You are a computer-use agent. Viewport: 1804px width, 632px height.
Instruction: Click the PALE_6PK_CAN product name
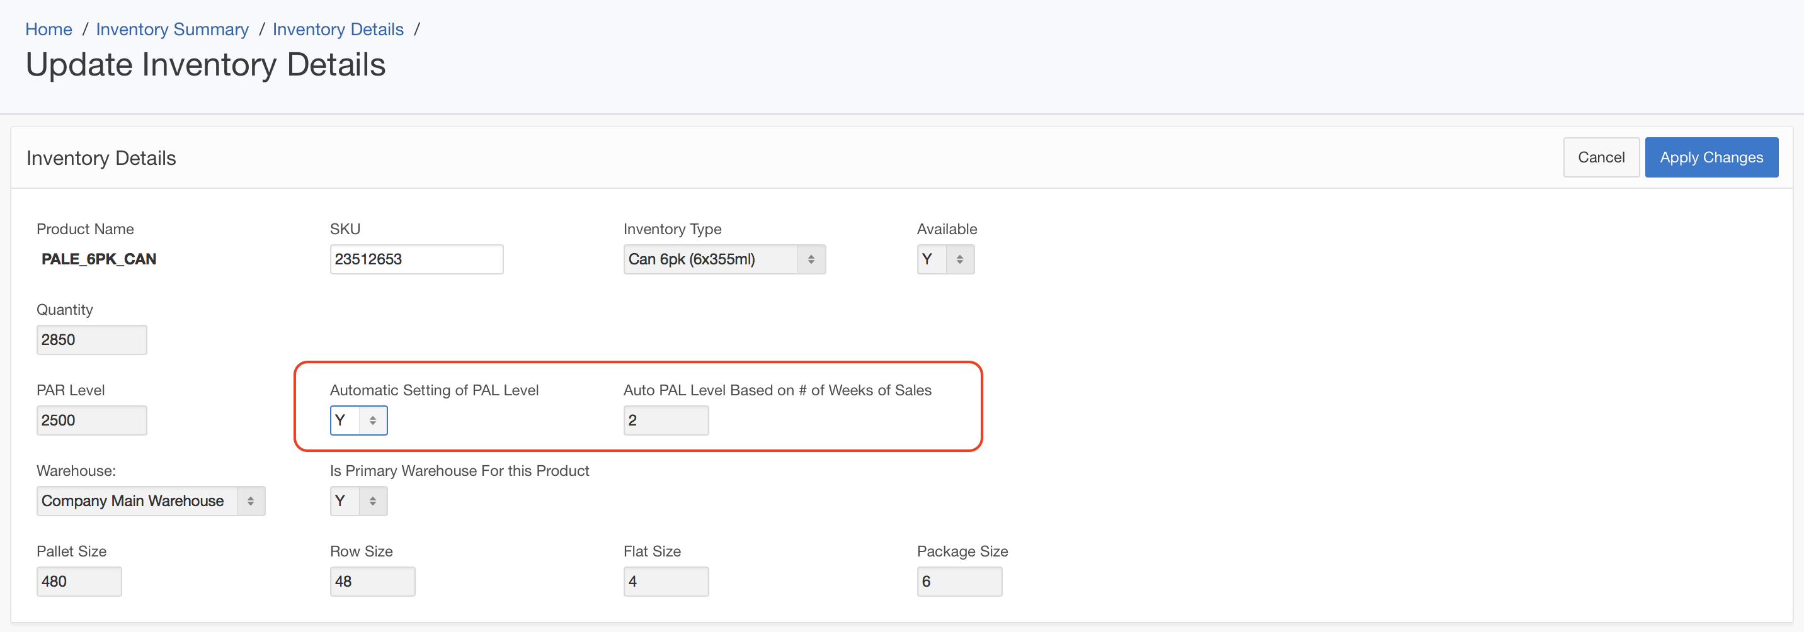click(99, 259)
